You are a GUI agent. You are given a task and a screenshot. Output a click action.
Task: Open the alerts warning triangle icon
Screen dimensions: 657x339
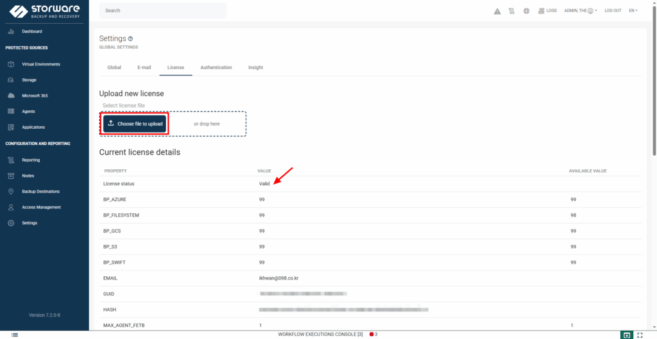[x=497, y=11]
